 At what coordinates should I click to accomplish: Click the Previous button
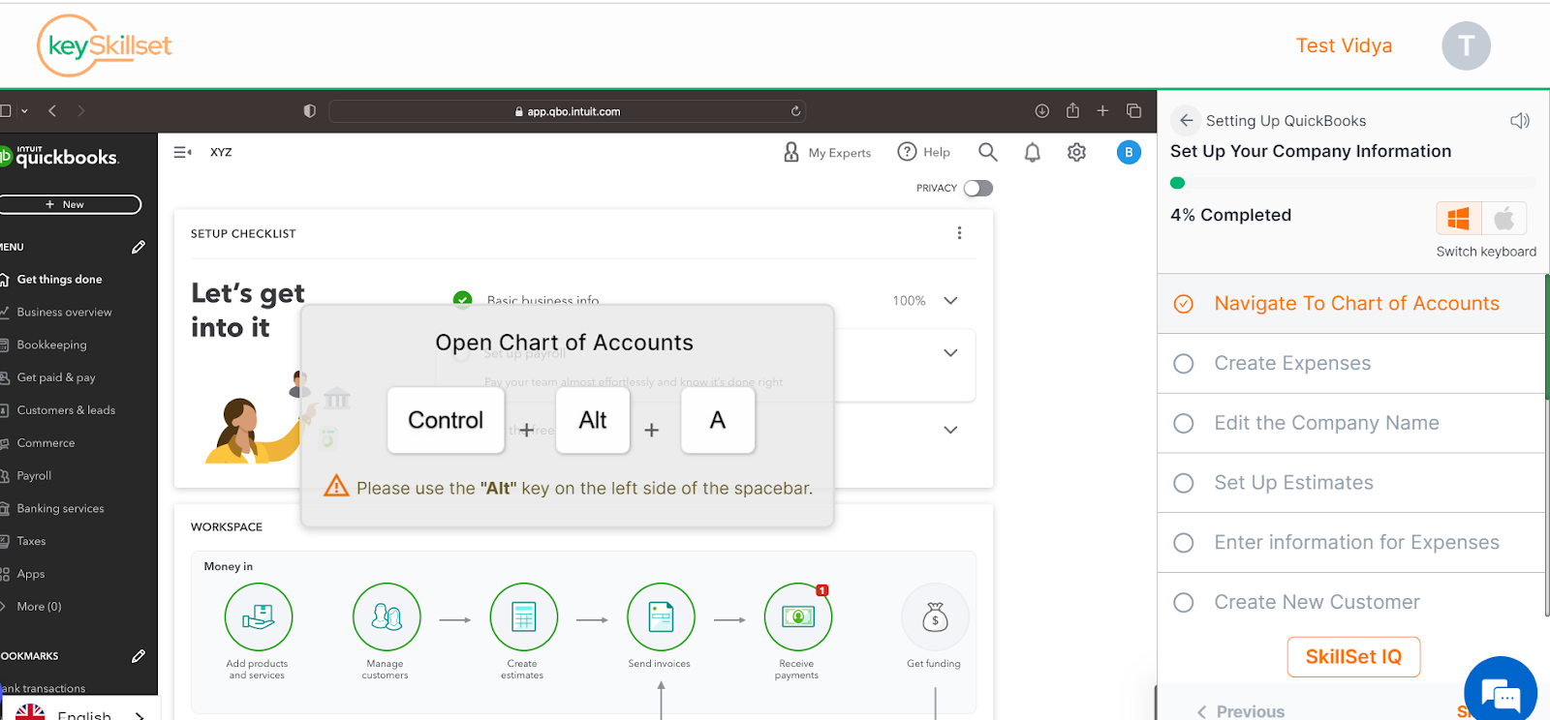tap(1241, 711)
